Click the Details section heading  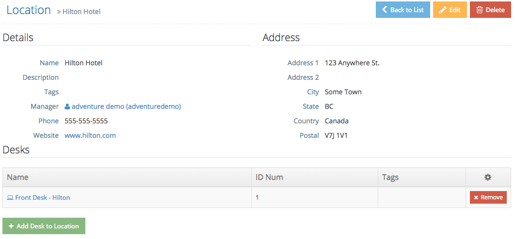(18, 37)
